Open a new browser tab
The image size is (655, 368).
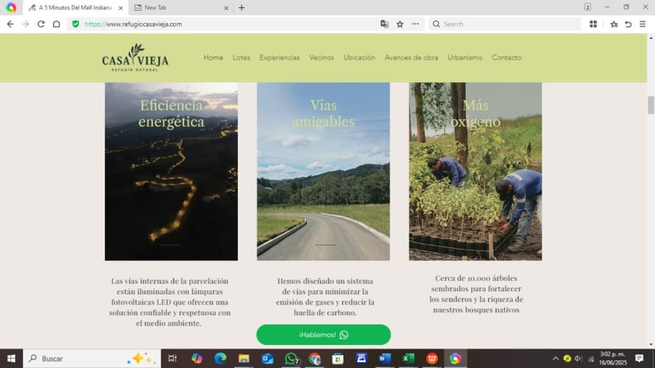[241, 7]
